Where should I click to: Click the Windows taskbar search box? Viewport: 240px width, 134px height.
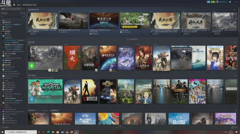(x=21, y=132)
